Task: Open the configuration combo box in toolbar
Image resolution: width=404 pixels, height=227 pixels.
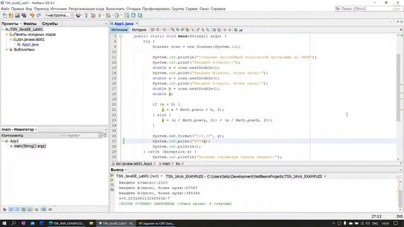Action: [59, 15]
